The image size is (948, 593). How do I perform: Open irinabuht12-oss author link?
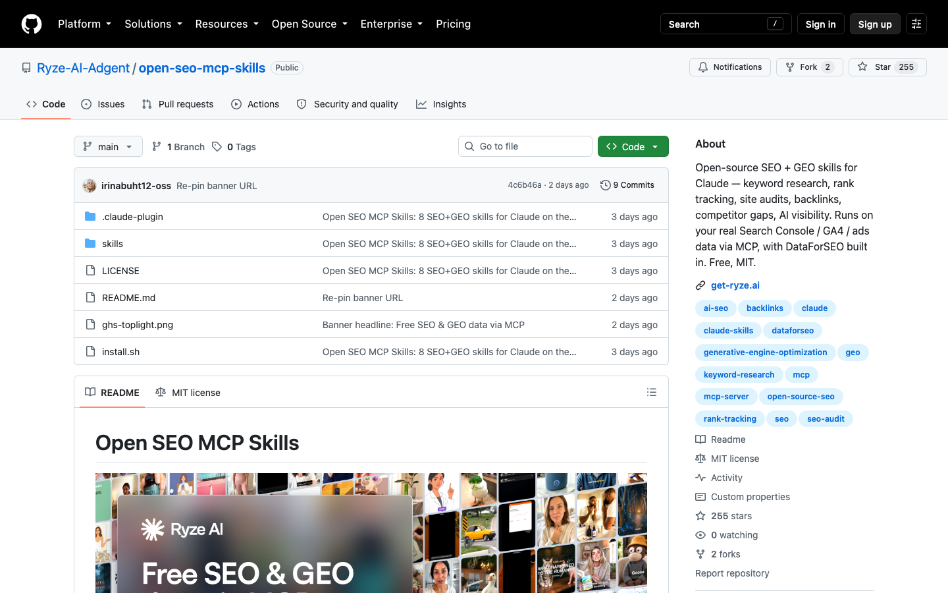(136, 186)
